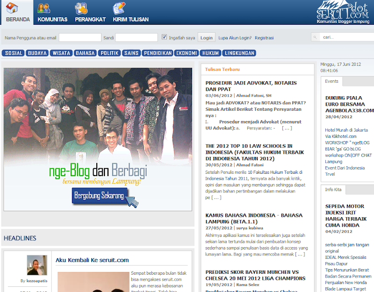The height and width of the screenshot is (292, 374).
Task: Click the search magnifier icon
Action: click(x=315, y=37)
